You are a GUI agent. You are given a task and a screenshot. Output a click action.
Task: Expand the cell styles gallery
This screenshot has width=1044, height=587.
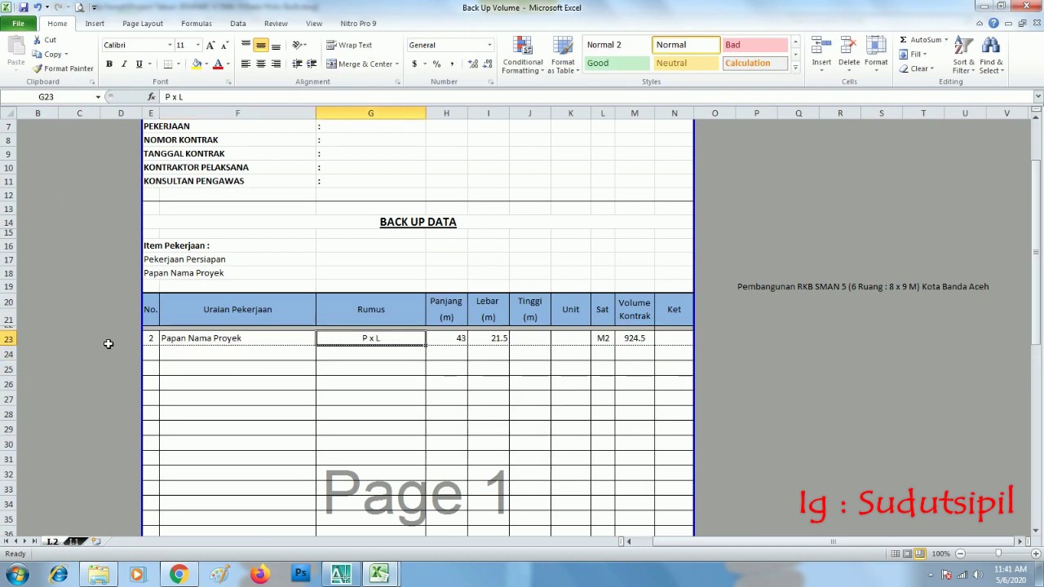795,68
